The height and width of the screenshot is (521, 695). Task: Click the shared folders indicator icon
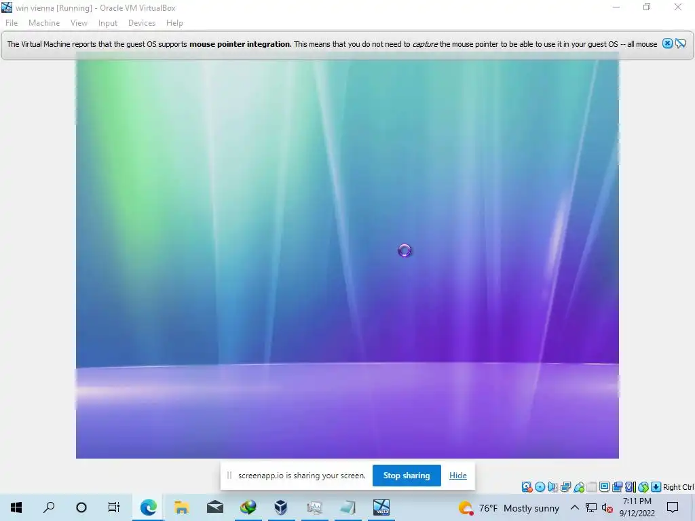pos(592,487)
